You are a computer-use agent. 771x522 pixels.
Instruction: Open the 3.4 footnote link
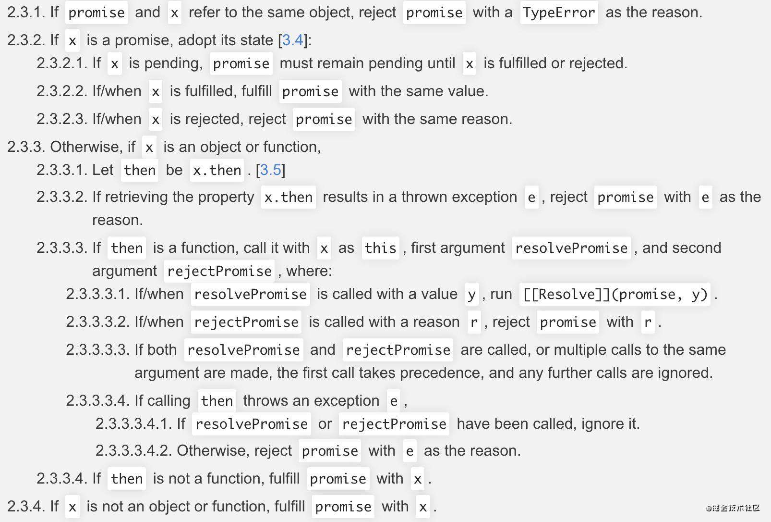[x=293, y=40]
